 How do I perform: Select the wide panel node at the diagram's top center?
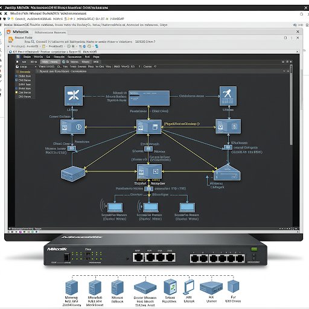click(149, 98)
